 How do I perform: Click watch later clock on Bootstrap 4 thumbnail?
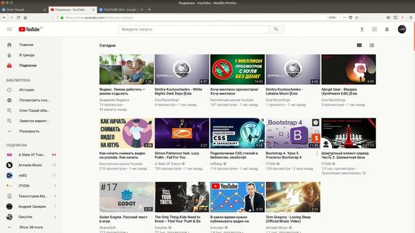coord(316,122)
